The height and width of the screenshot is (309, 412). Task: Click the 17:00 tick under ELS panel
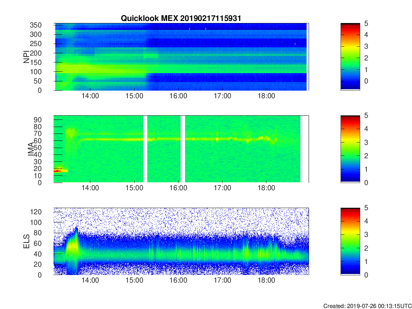tap(222, 281)
